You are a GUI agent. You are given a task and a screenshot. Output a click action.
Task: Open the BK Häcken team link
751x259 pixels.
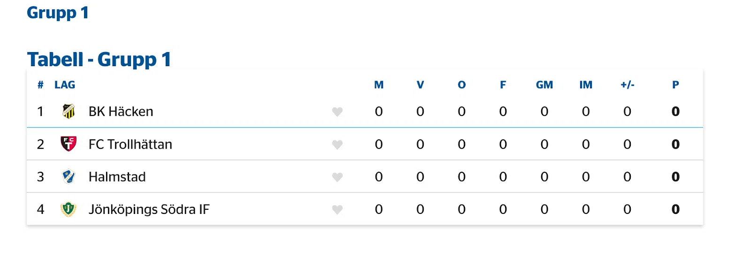pos(121,112)
